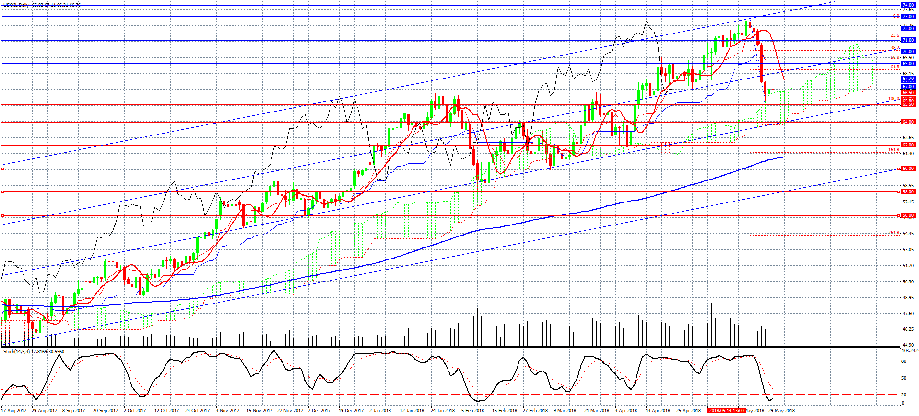This screenshot has height=416, width=919.
Task: Click the 58.55 price scale value
Action: (x=908, y=186)
